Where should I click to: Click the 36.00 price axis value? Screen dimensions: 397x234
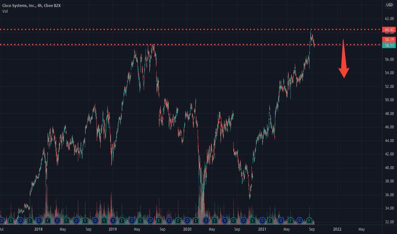pos(389,195)
